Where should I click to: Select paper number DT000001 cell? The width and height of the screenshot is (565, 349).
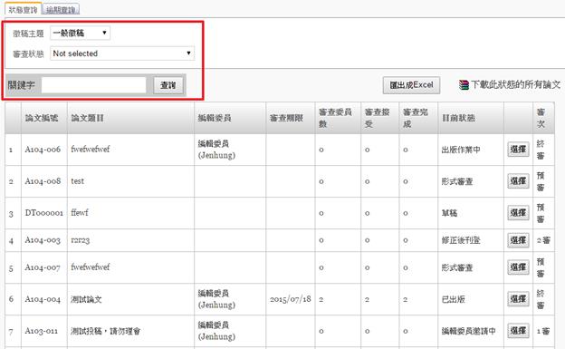pyautogui.click(x=44, y=213)
